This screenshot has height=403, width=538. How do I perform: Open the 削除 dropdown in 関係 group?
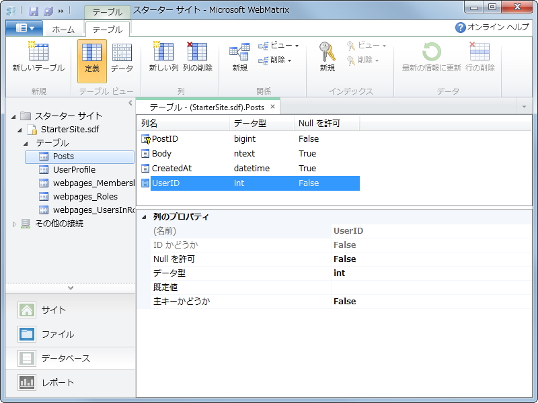point(275,60)
